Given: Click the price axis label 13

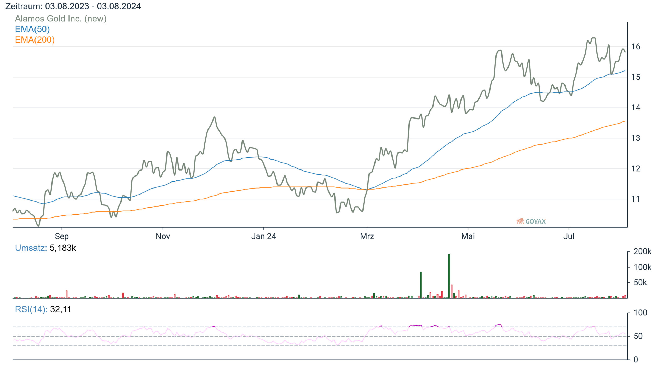Looking at the screenshot, I should click(636, 138).
